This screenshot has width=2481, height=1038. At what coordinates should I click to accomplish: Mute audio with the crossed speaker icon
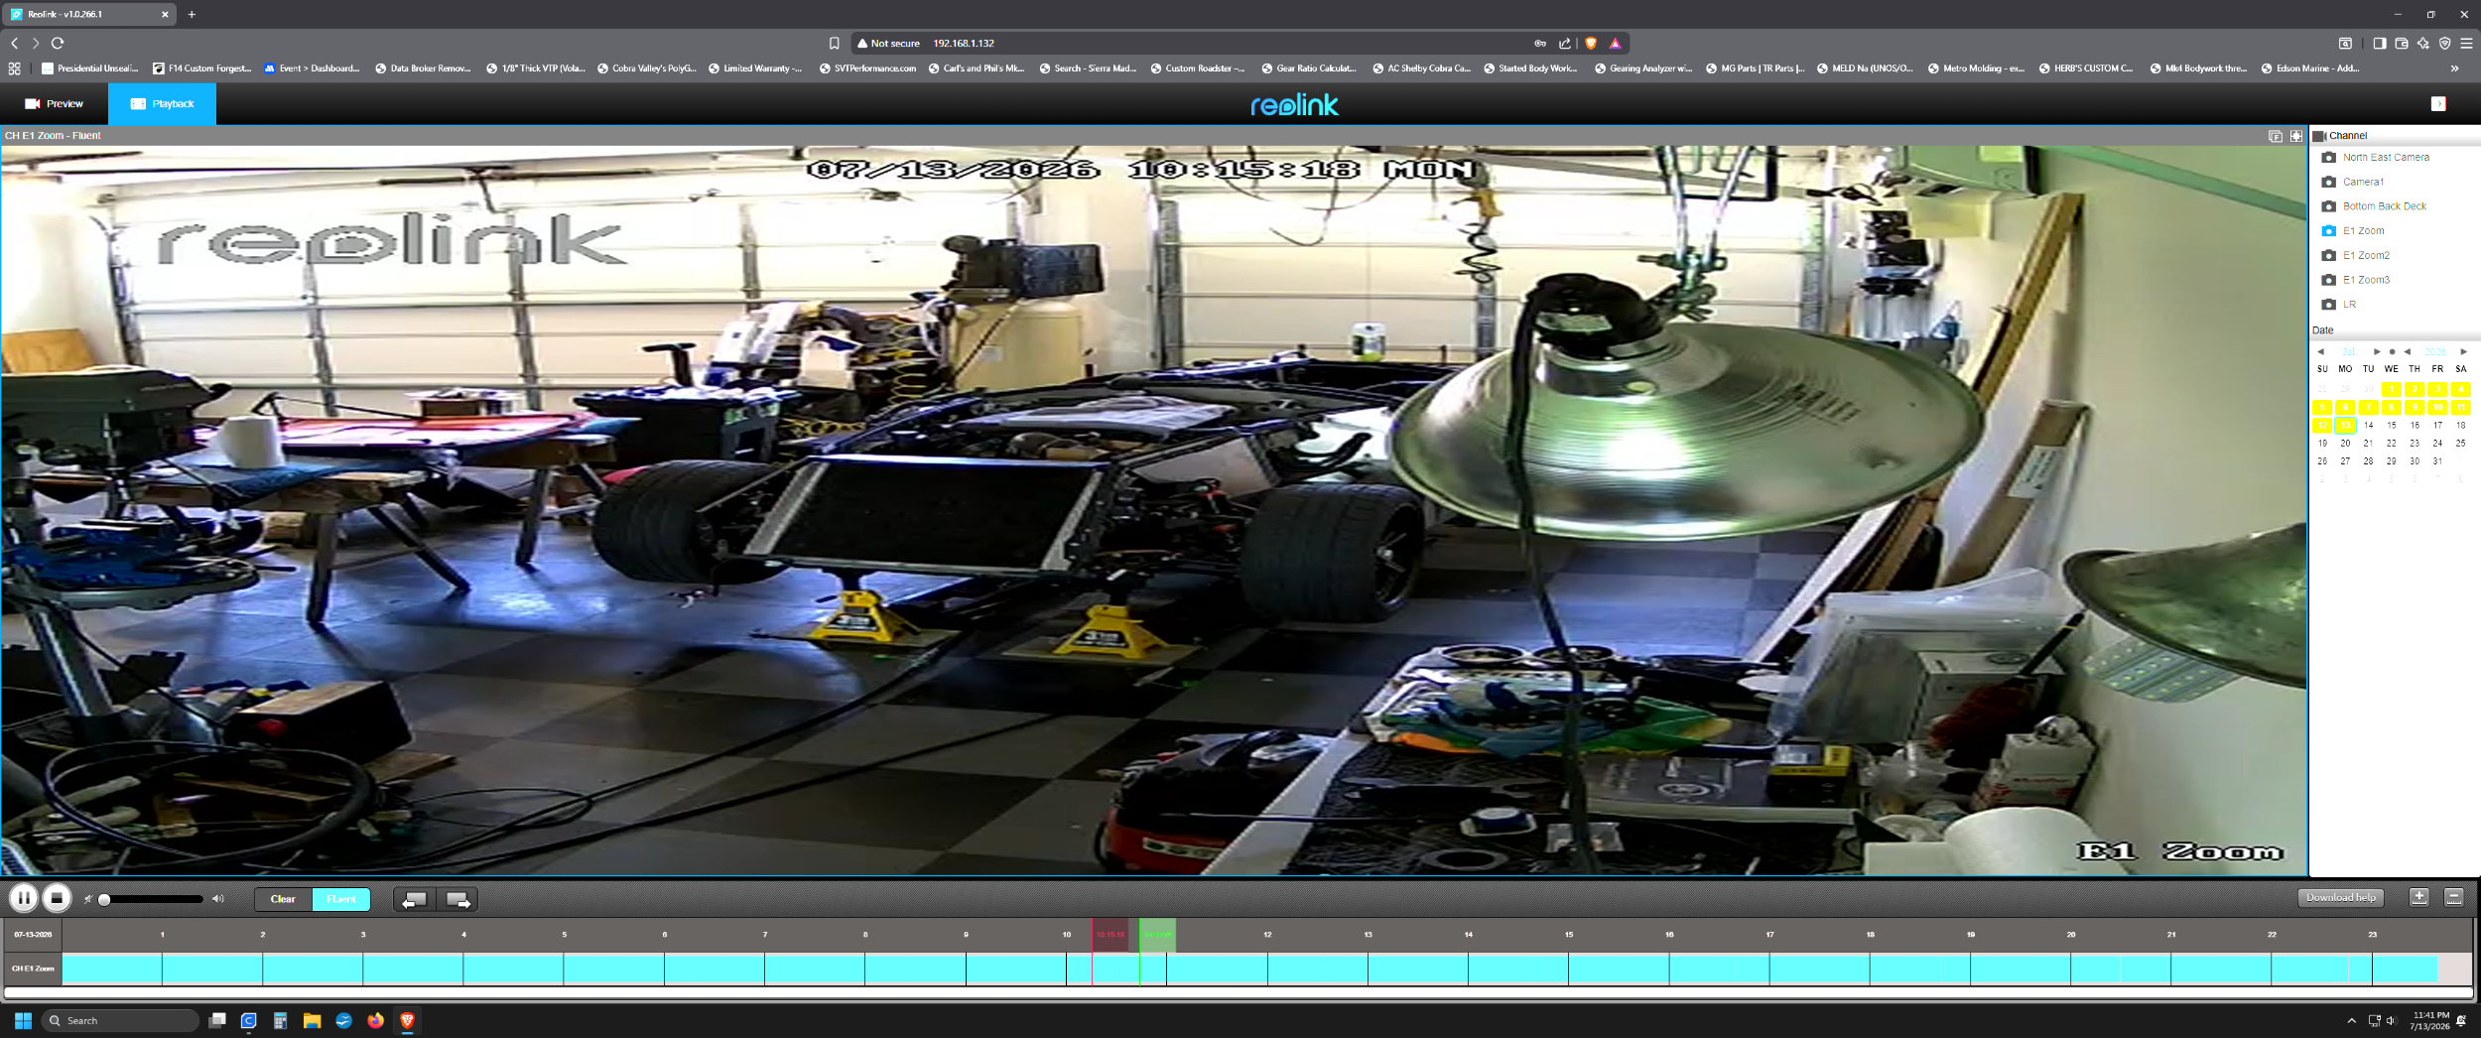[88, 899]
